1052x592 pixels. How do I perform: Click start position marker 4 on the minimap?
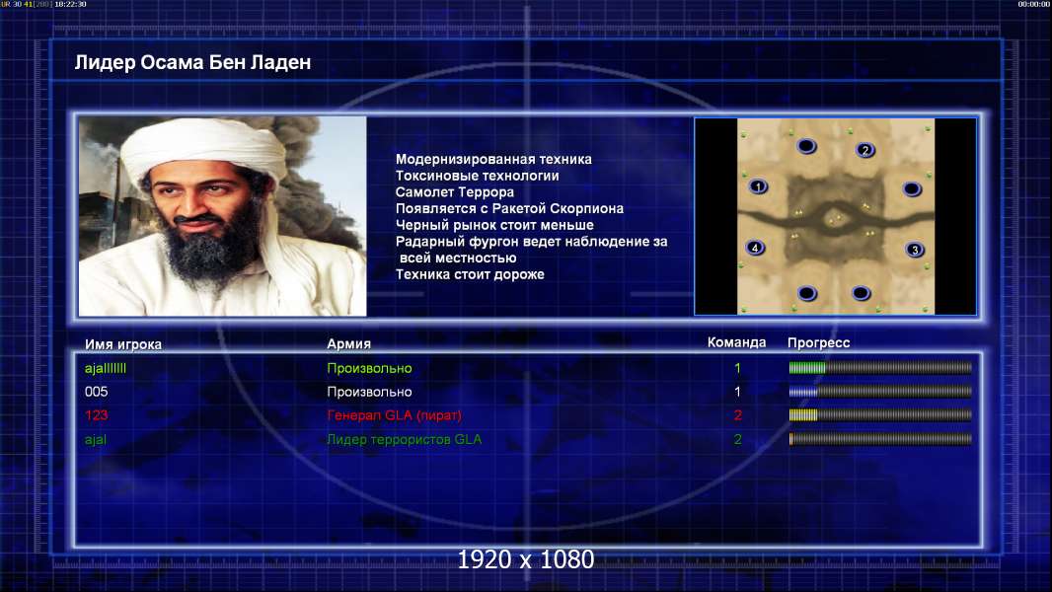pyautogui.click(x=756, y=248)
